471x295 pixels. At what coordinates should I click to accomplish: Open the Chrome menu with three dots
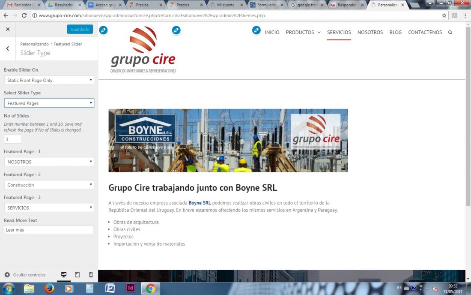pos(465,15)
